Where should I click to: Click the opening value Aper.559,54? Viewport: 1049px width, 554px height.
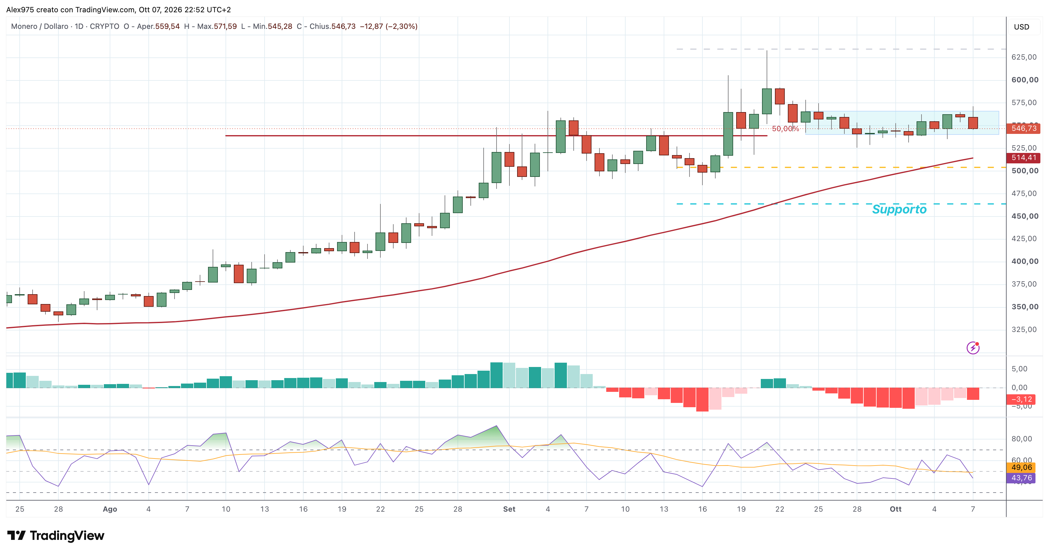click(159, 26)
